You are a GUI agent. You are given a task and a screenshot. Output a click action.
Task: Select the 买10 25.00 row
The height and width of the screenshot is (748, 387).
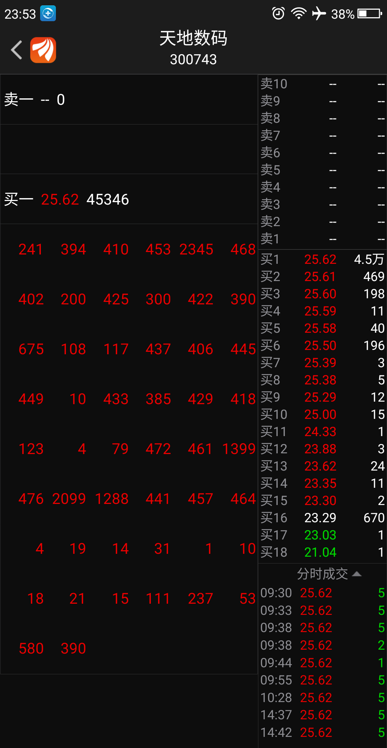(x=322, y=414)
